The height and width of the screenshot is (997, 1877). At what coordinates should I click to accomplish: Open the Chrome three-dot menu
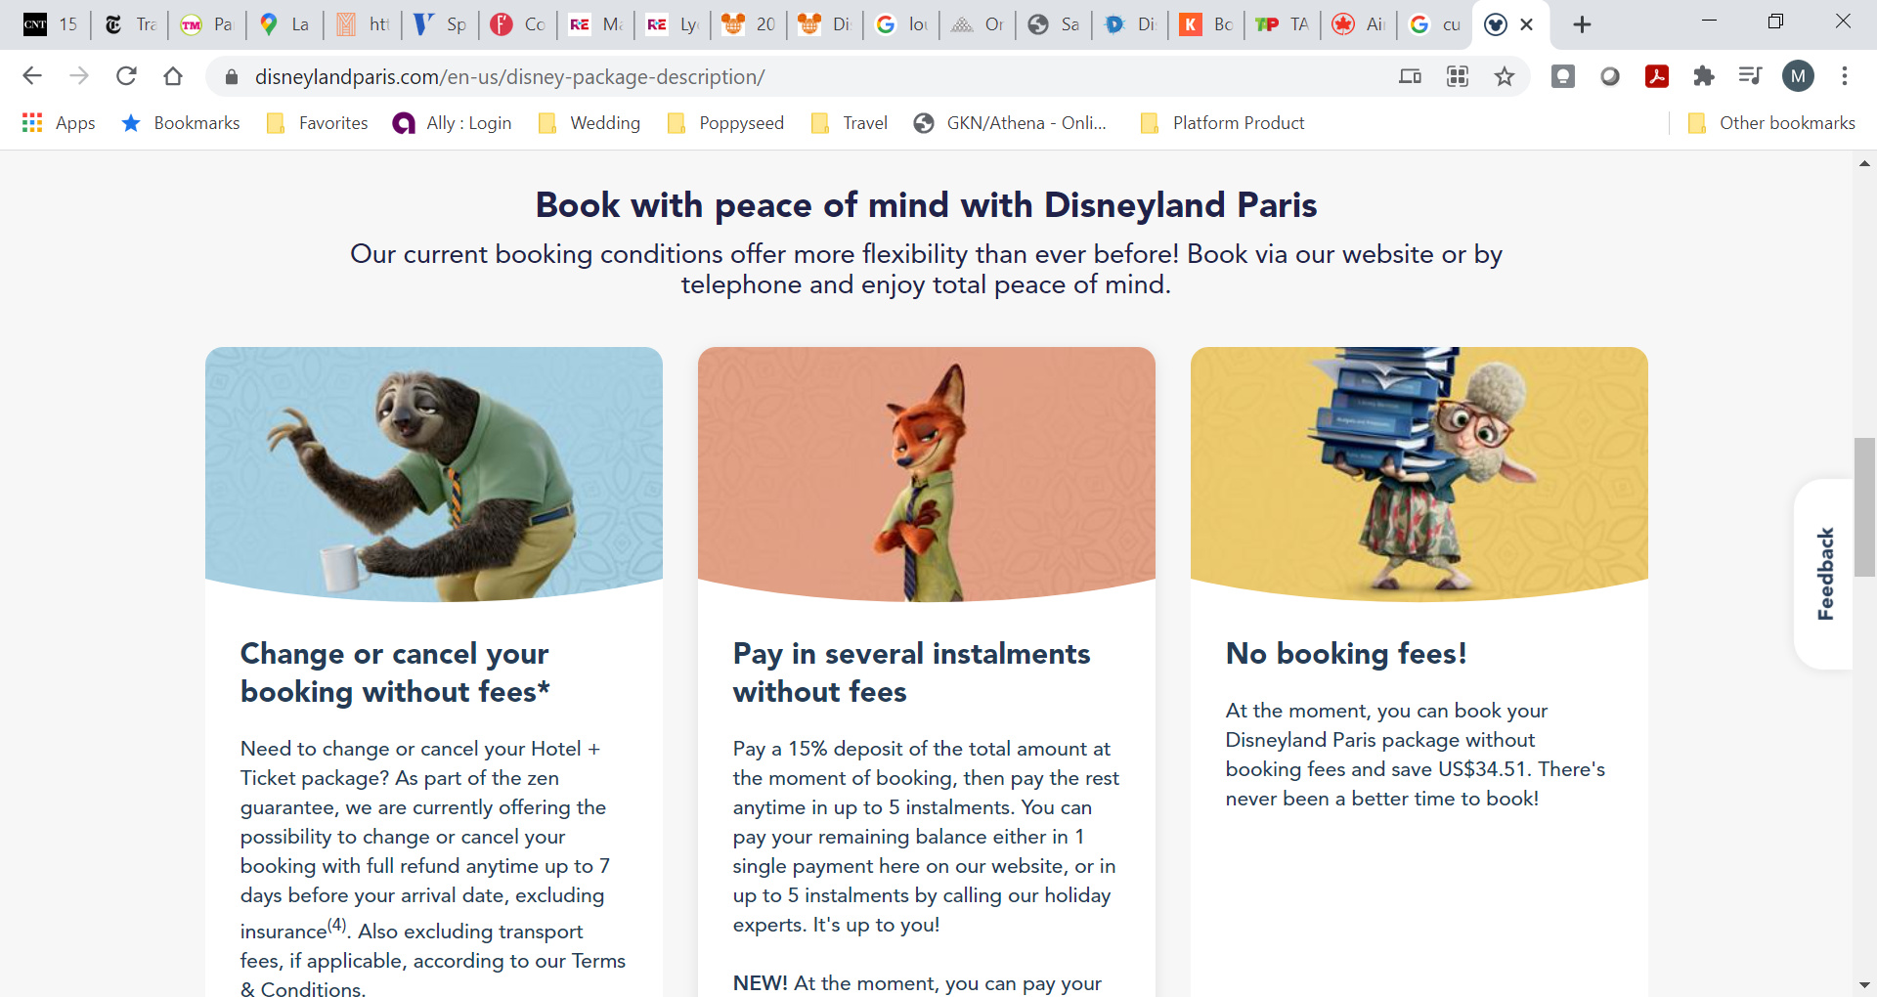coord(1845,76)
